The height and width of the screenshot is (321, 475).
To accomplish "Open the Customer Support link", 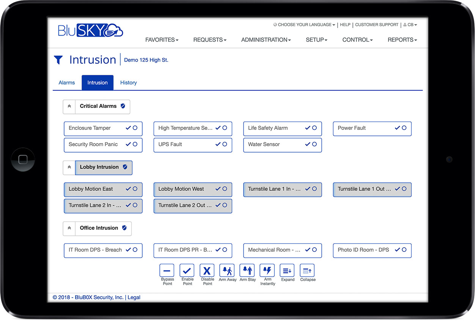I will [x=377, y=25].
